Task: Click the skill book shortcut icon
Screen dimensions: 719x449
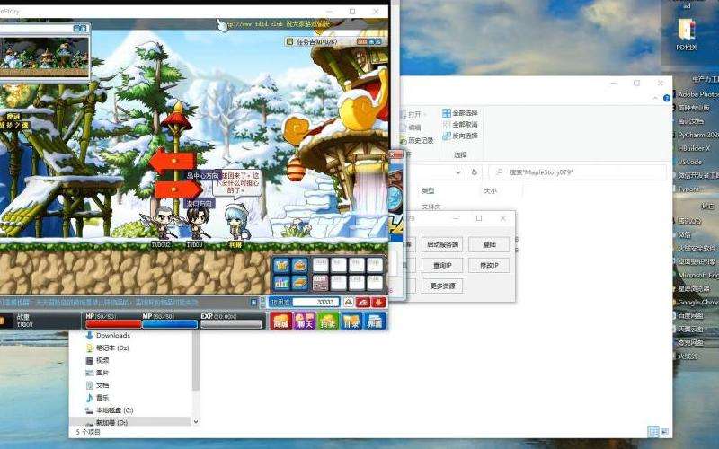Action: 300,283
